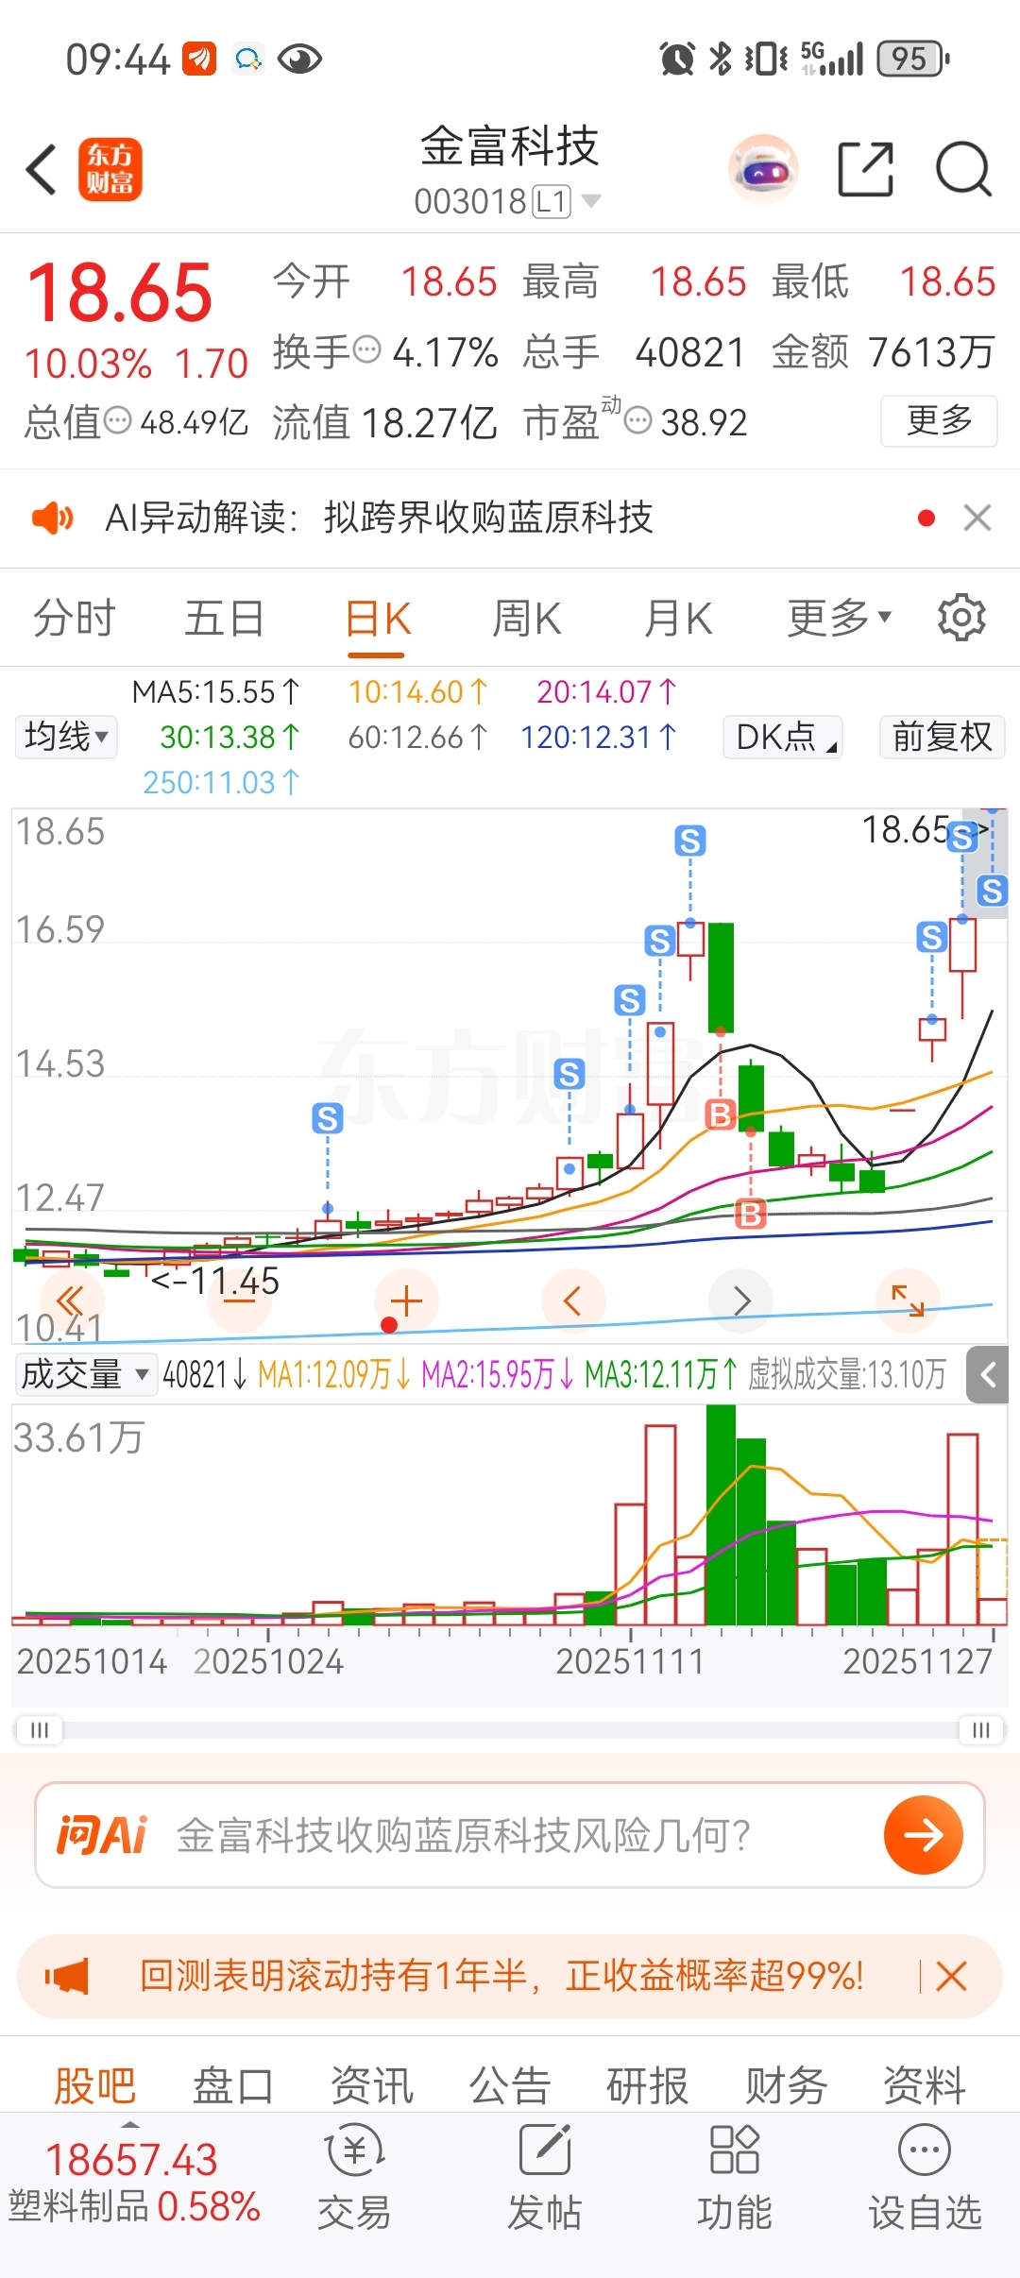Tap the 问AI question input field
This screenshot has height=2278, width=1020.
[x=510, y=1834]
